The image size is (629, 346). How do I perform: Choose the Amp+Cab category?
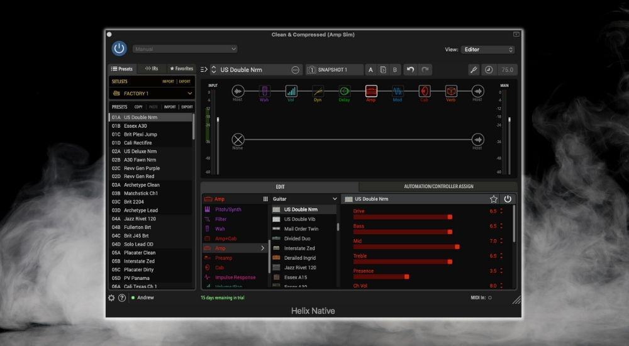(x=235, y=238)
